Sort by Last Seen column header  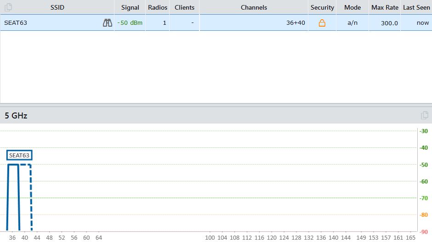point(416,7)
